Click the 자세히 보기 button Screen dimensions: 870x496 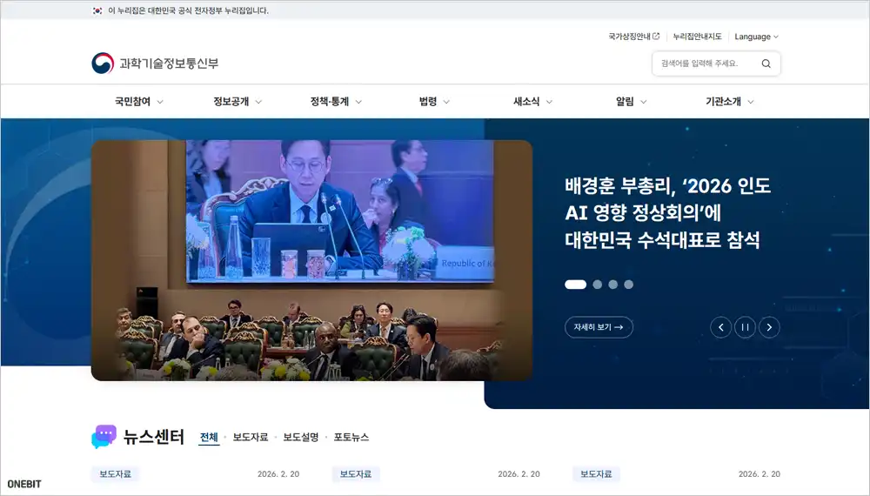(599, 327)
